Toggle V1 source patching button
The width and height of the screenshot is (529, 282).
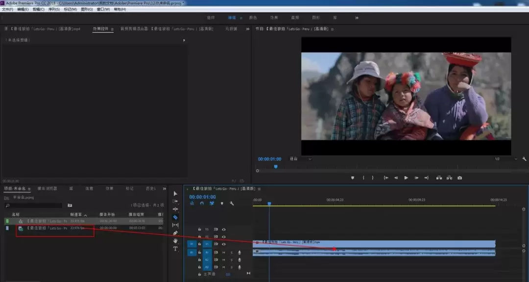(192, 244)
